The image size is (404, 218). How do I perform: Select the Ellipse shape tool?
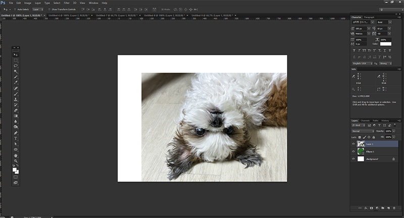tap(16, 150)
